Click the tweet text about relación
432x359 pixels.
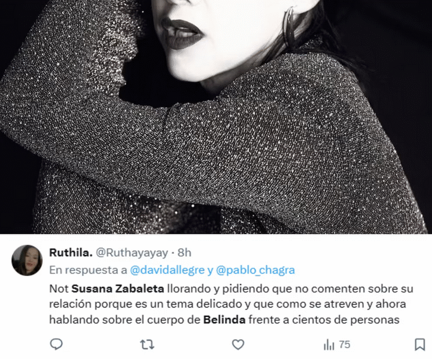[x=231, y=304]
